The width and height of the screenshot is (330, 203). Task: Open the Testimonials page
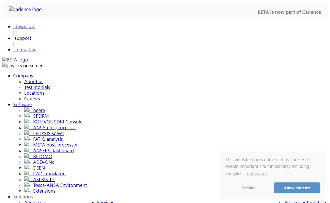coord(37,87)
